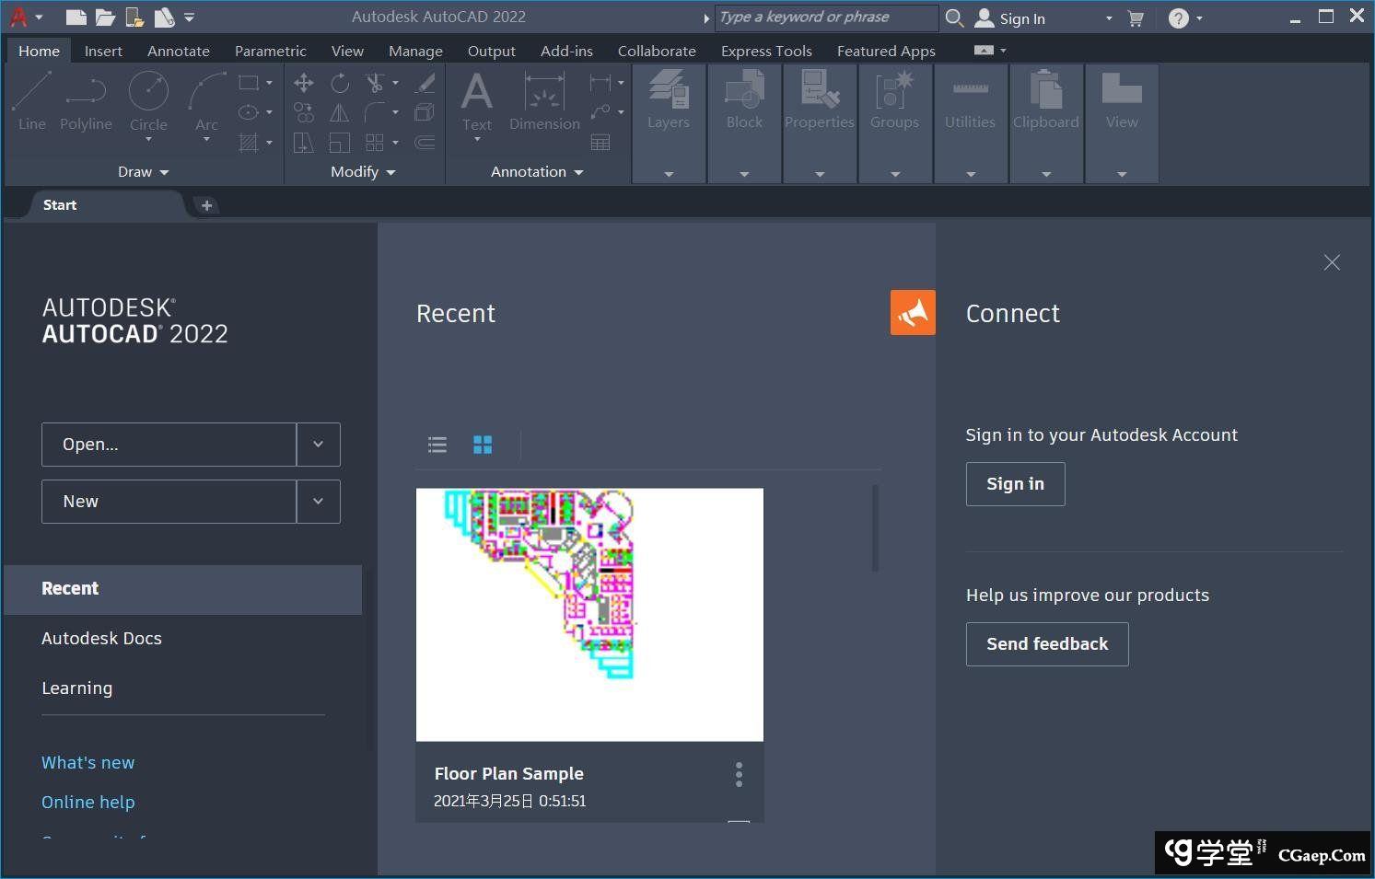Open the Floor Plan Sample thumbnail

pos(589,614)
